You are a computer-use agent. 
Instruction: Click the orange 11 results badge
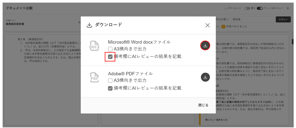pos(223,27)
